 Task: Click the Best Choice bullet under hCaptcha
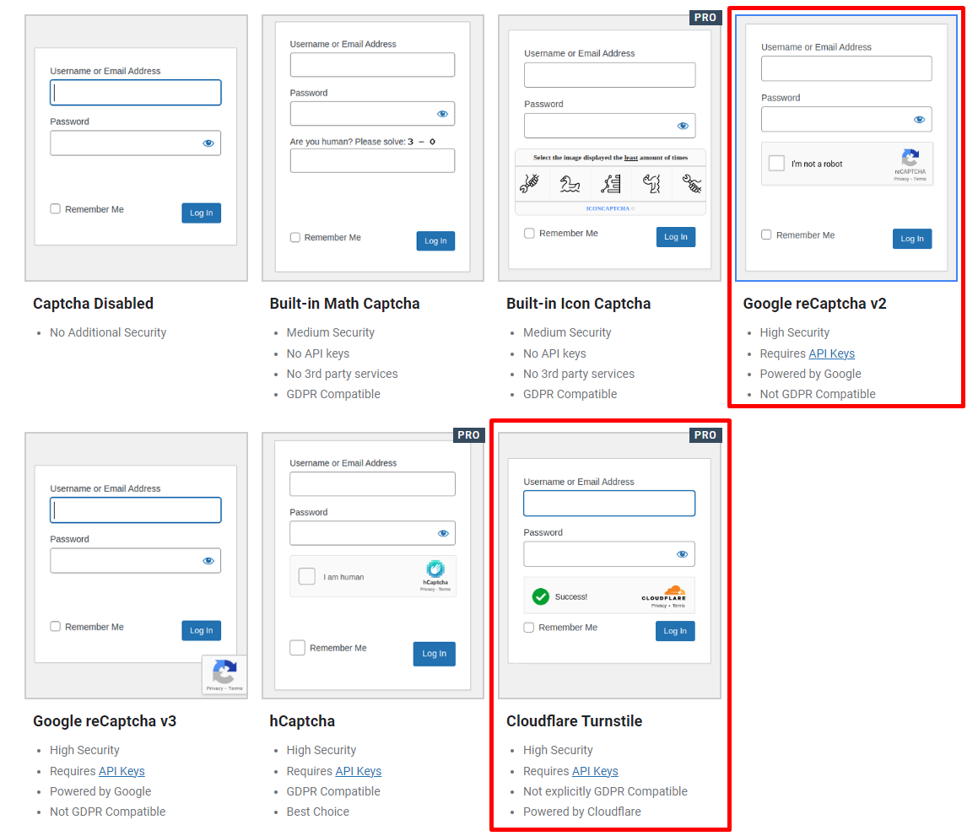317,812
